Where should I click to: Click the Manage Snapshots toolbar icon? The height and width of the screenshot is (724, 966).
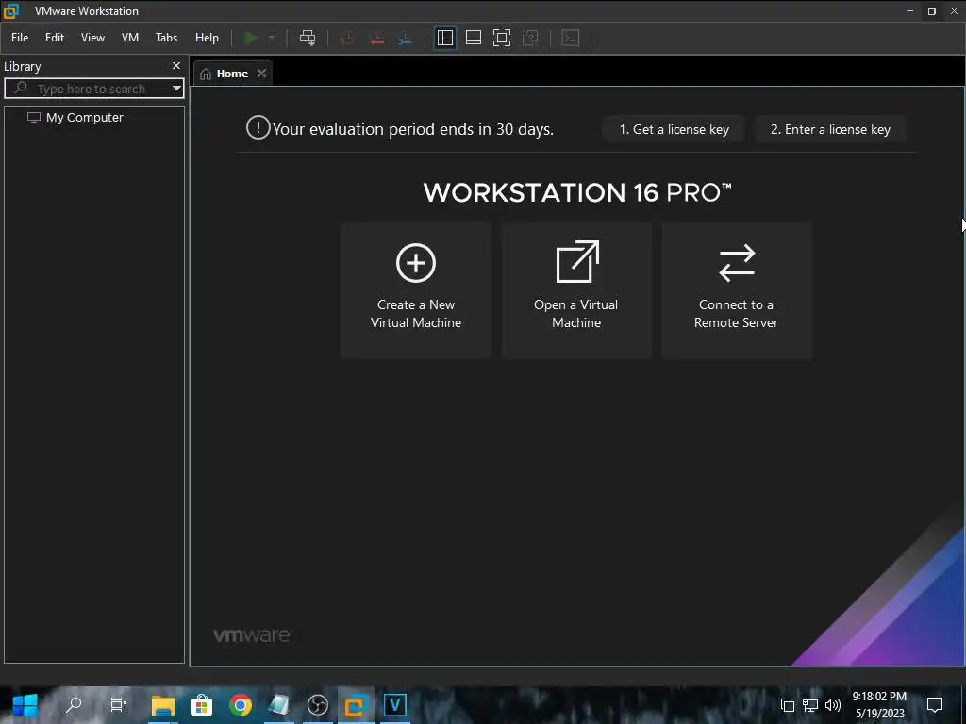[x=405, y=38]
